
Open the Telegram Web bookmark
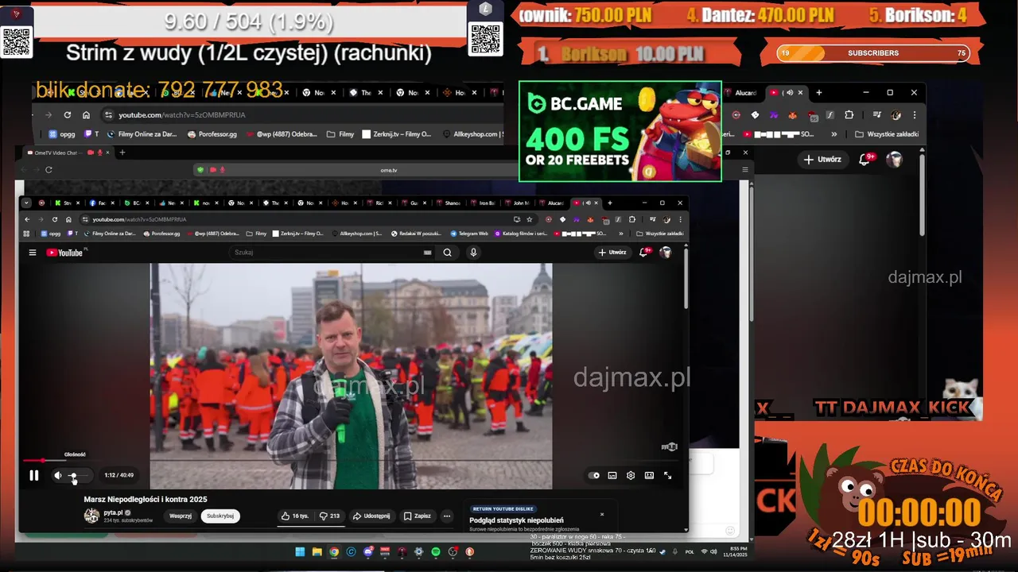click(469, 234)
